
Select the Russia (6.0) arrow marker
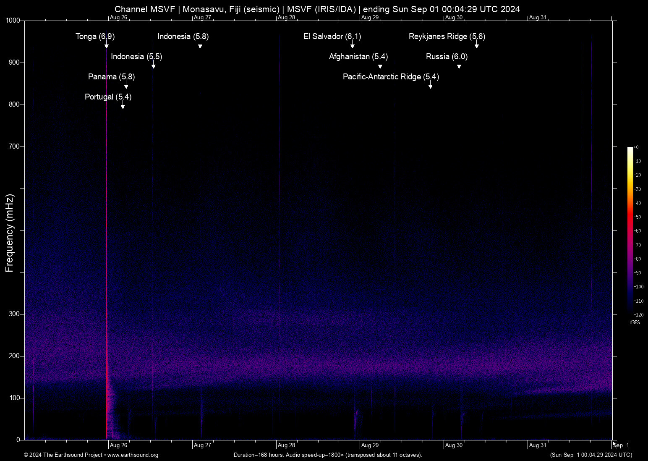(x=459, y=65)
